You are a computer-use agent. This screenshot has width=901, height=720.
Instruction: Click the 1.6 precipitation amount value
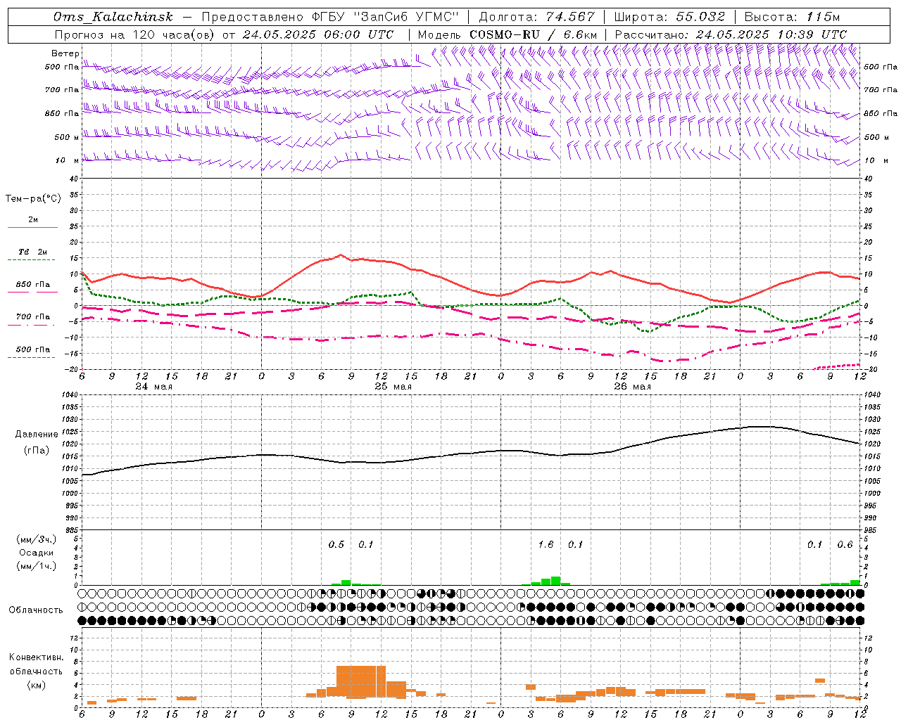pos(546,545)
